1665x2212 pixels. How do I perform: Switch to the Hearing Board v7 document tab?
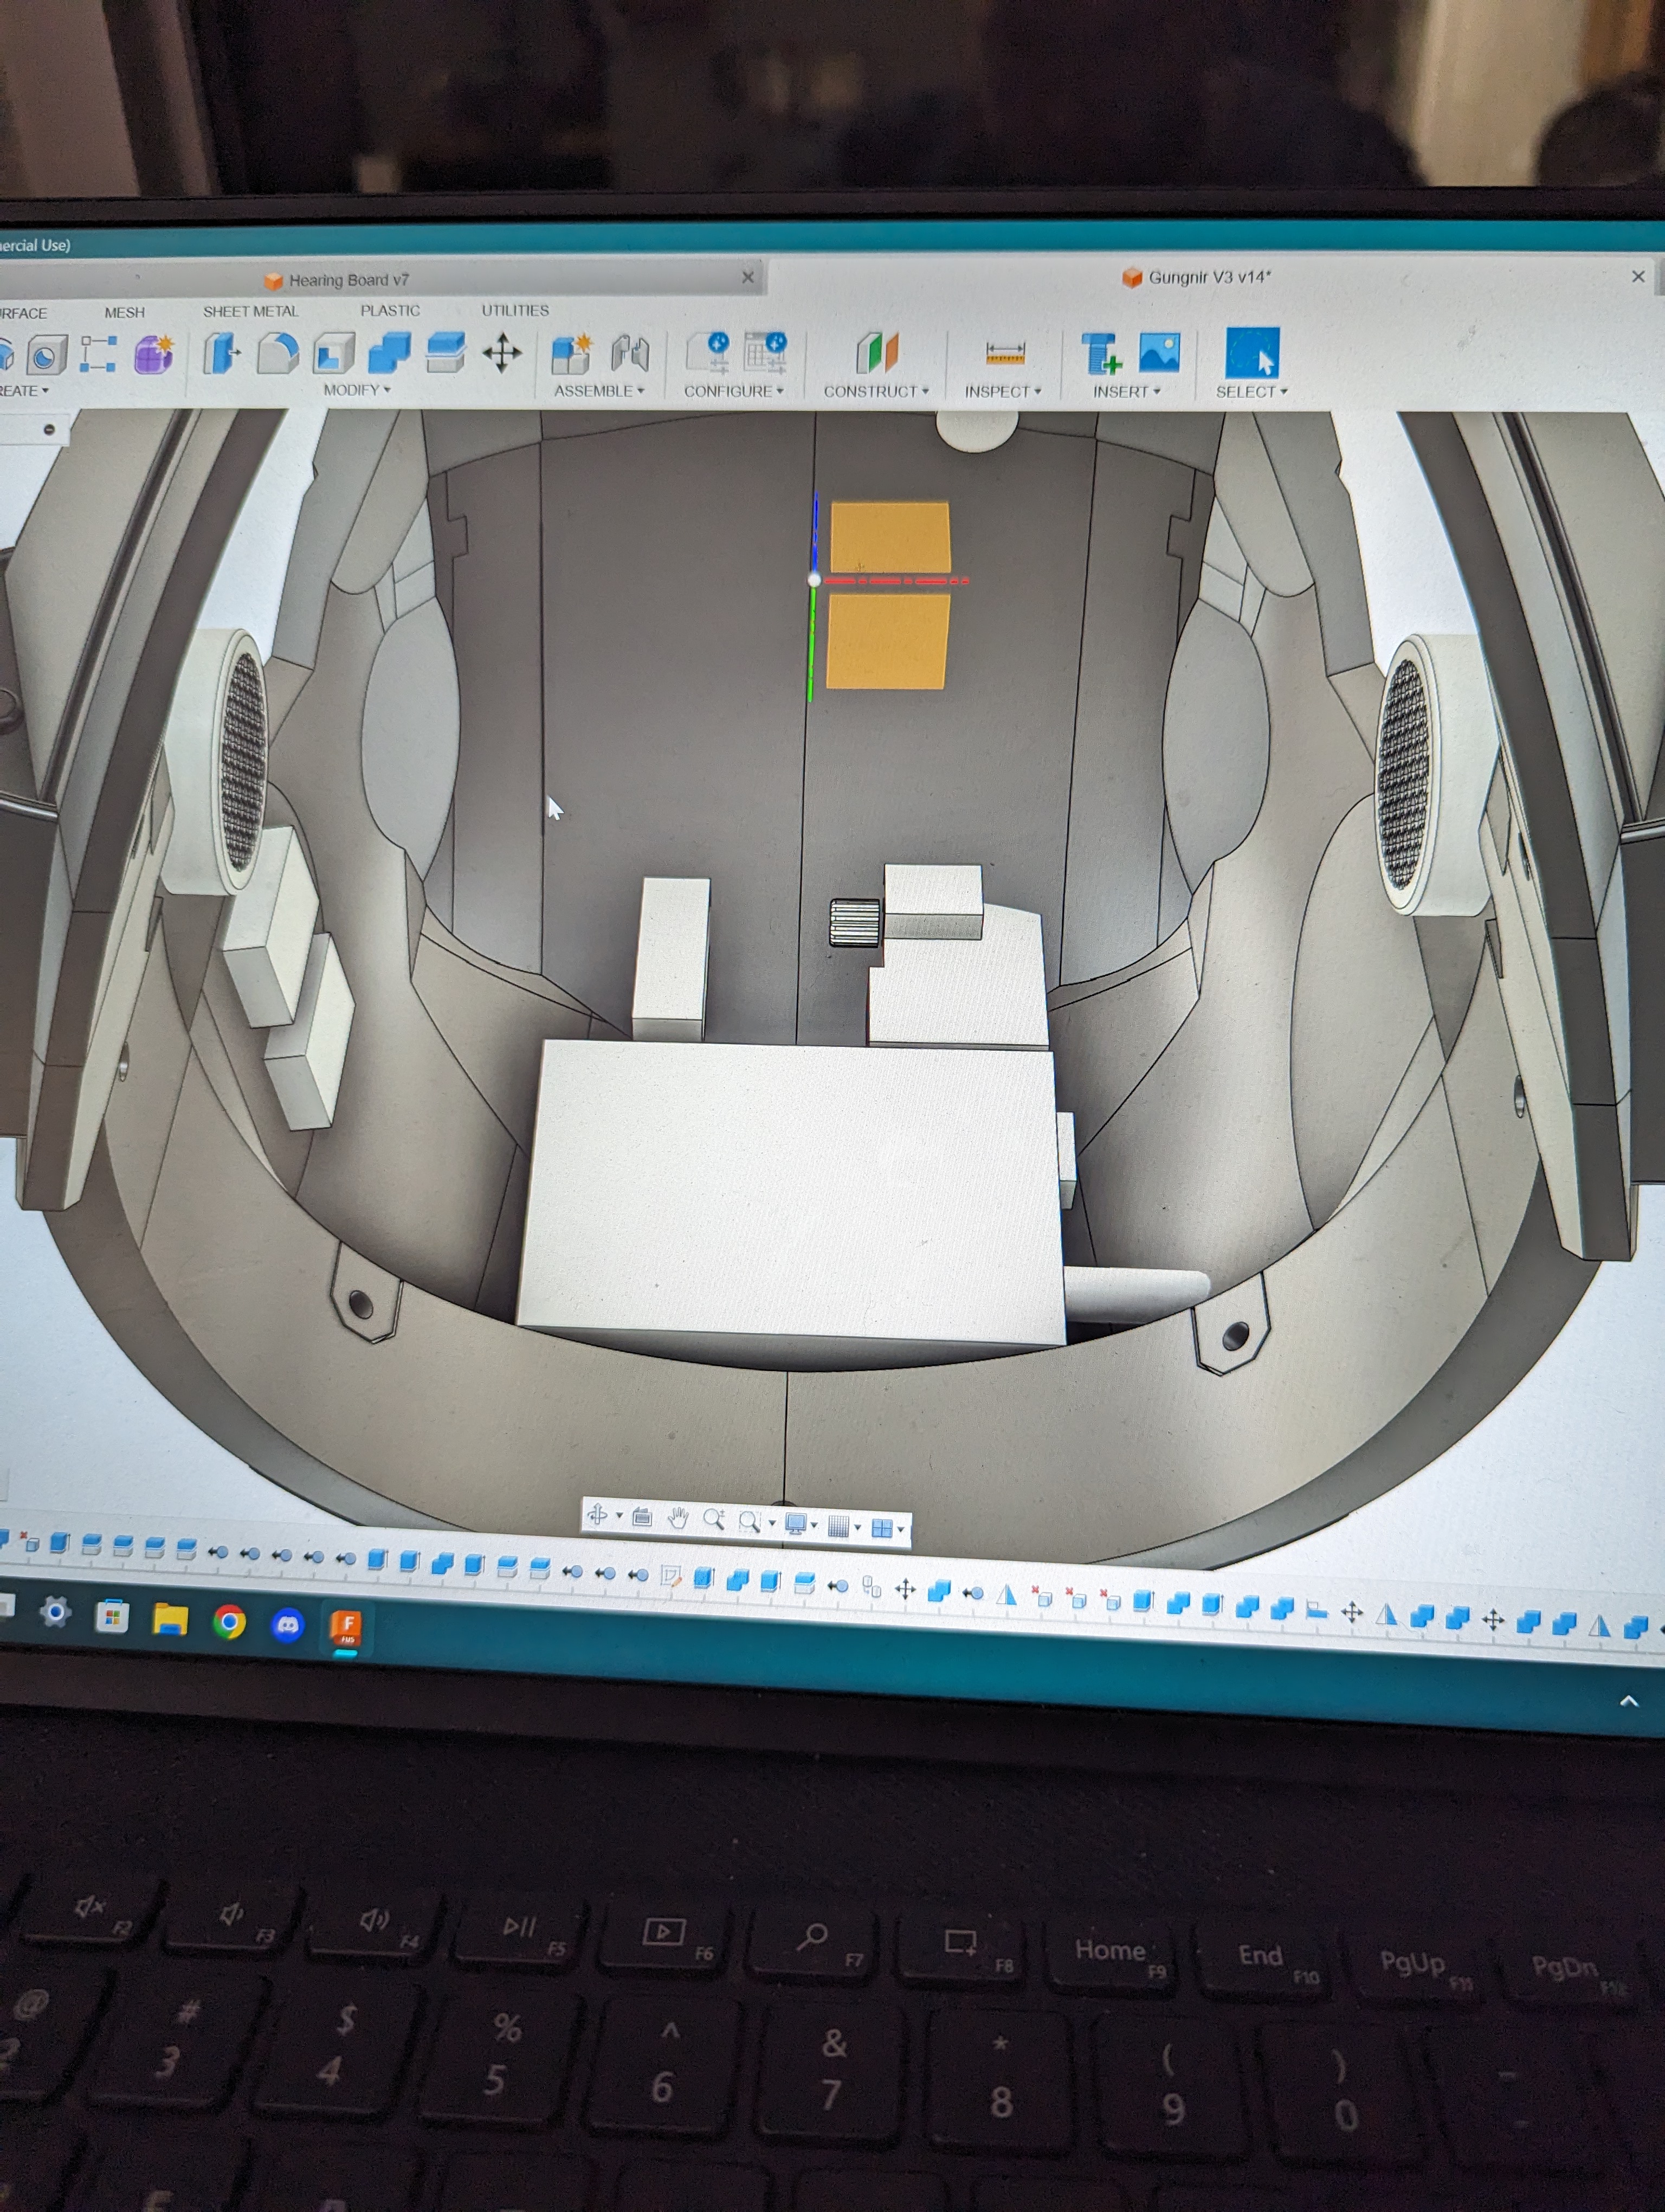(x=348, y=280)
